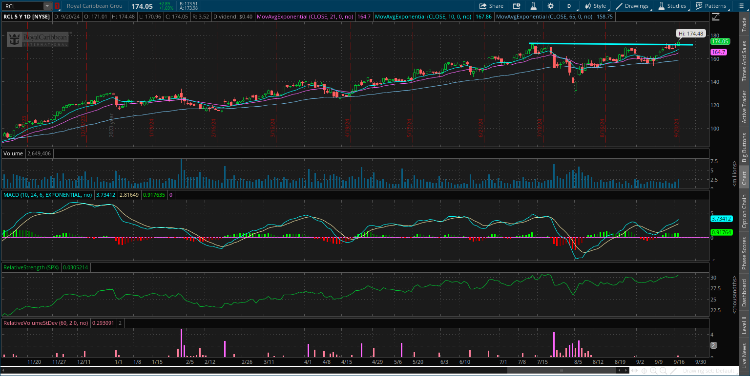Open the Big Buttons side tab

(x=744, y=147)
